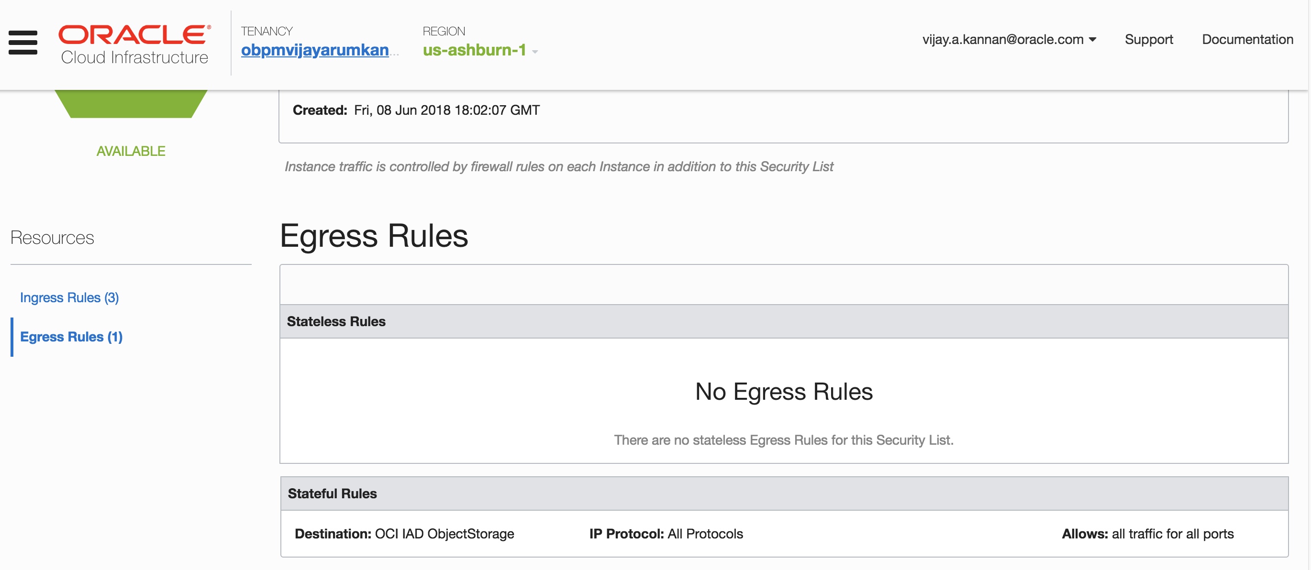Click the Stateful Rules section header
The height and width of the screenshot is (570, 1311).
(332, 493)
